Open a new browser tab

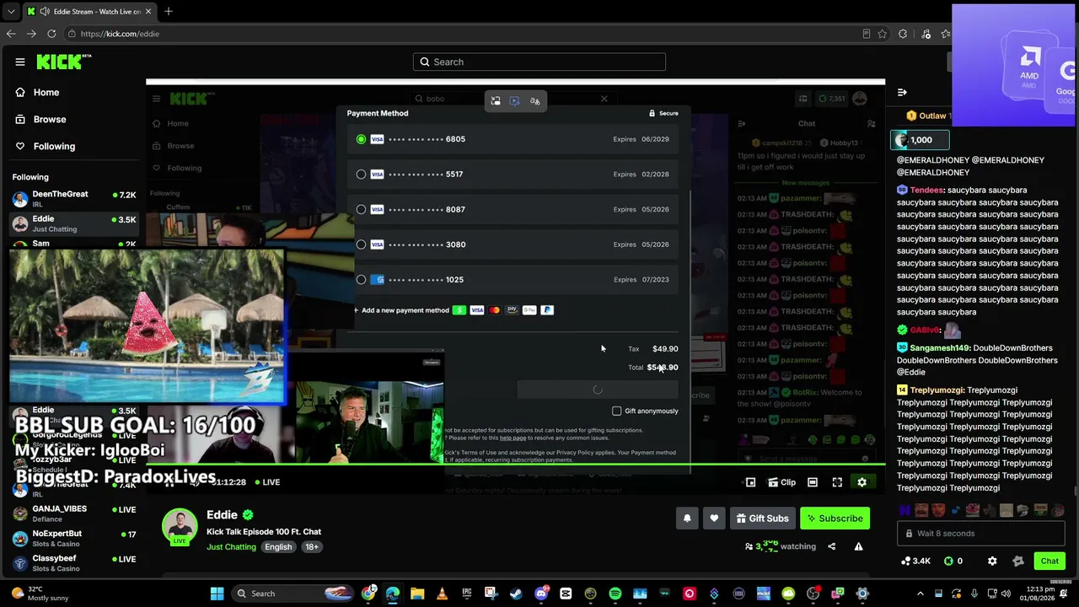(x=169, y=11)
